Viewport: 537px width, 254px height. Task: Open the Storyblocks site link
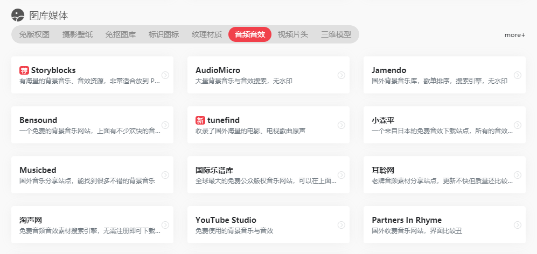[x=53, y=70]
